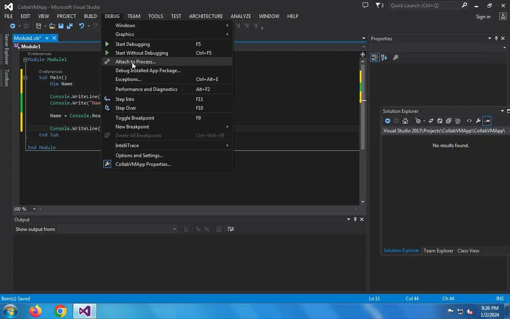Image resolution: width=510 pixels, height=319 pixels.
Task: Open Google Chrome from the taskbar
Action: (x=60, y=311)
